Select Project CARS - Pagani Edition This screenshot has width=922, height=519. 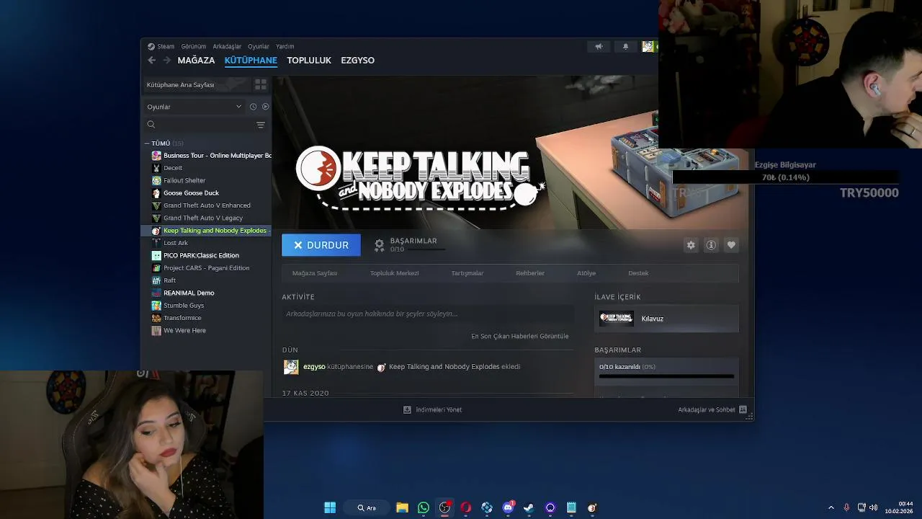click(x=206, y=268)
